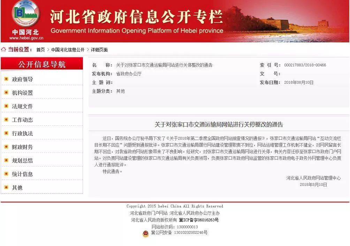
Task: Open the 统计信息 sidebar entry
Action: pos(22,174)
